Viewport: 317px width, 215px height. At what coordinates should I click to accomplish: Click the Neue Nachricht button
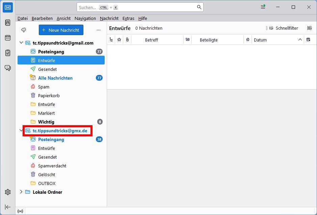[61, 30]
